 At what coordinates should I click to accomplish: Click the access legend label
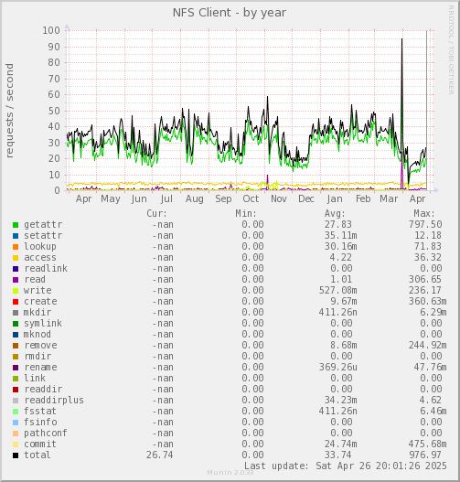[x=40, y=258]
